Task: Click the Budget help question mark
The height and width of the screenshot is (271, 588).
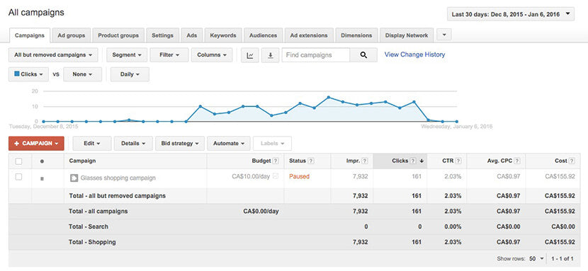Action: pos(276,161)
